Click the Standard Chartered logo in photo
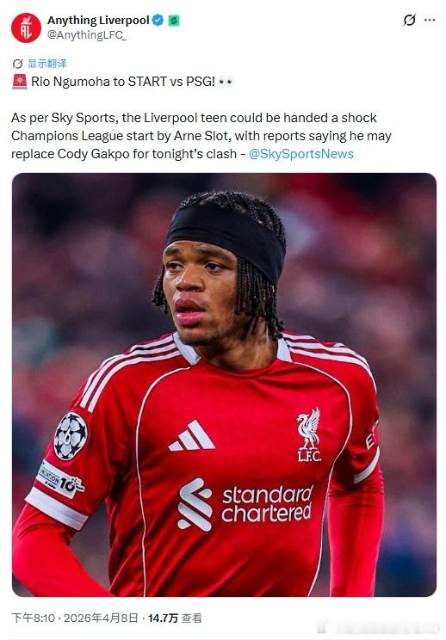 click(245, 504)
